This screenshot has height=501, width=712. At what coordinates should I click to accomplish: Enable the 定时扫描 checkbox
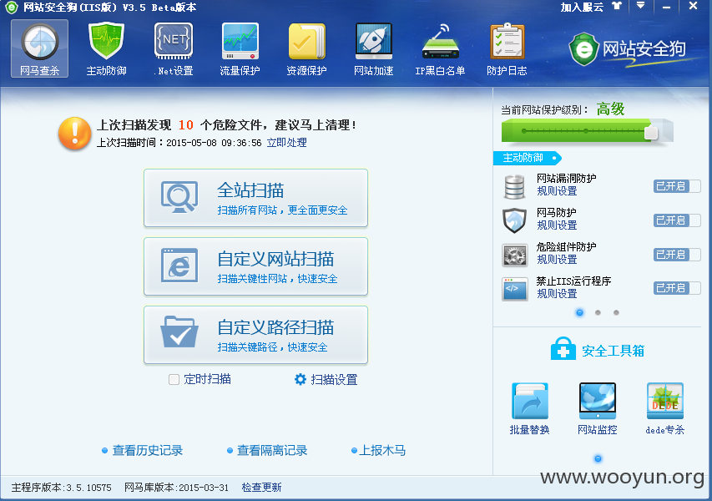point(174,379)
